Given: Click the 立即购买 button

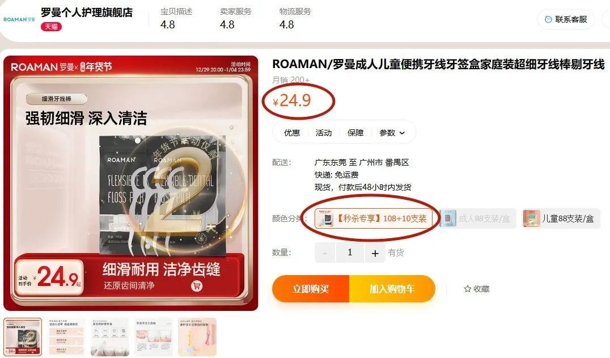Looking at the screenshot, I should [311, 289].
